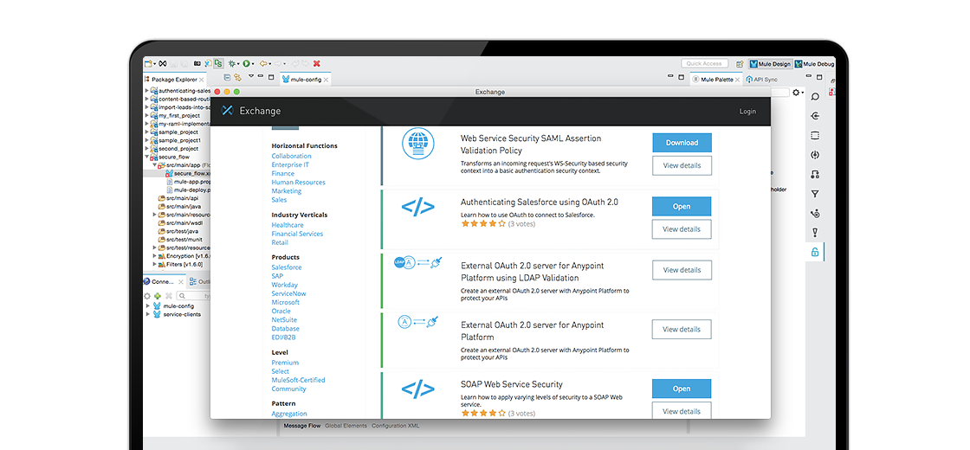
Task: Toggle Link with Editor in Package Explorer
Action: tap(237, 78)
